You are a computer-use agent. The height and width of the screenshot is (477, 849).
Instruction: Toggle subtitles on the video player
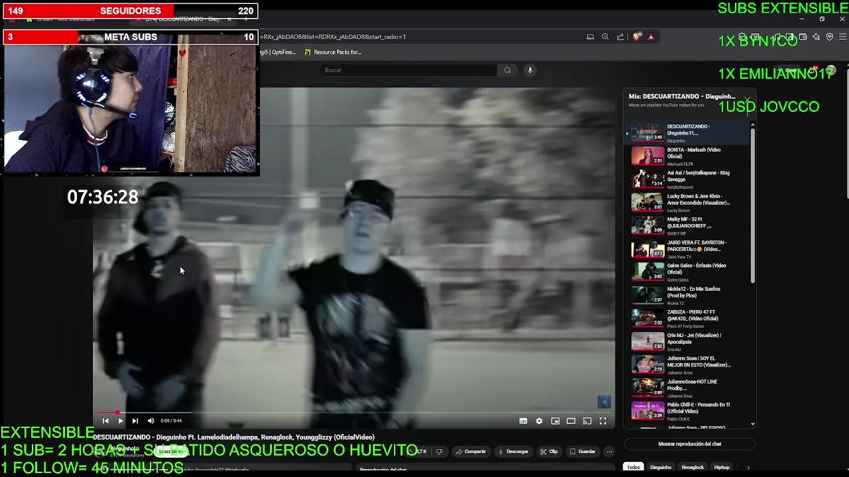pos(523,421)
